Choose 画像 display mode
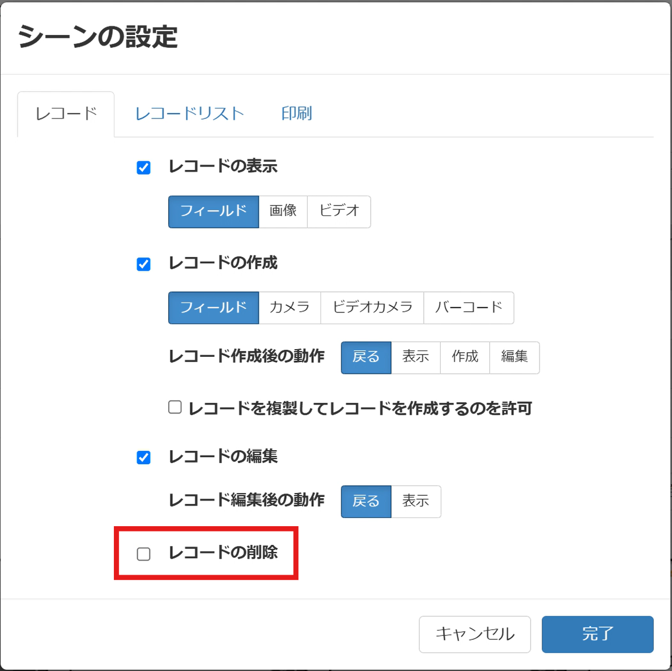 pyautogui.click(x=283, y=212)
